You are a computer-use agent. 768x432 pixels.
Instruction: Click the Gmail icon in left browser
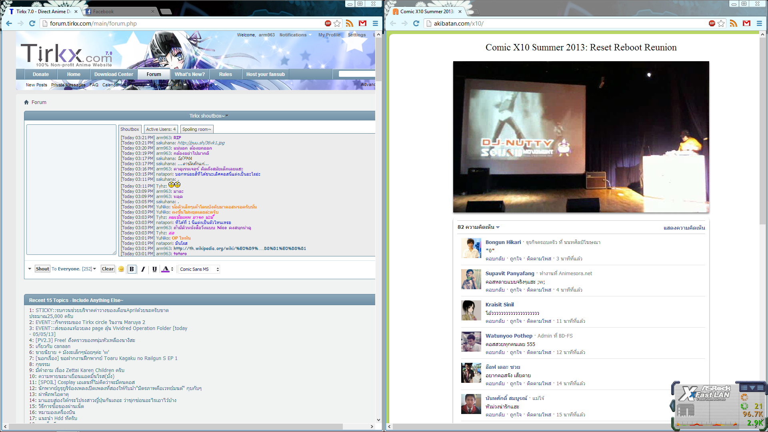point(362,24)
